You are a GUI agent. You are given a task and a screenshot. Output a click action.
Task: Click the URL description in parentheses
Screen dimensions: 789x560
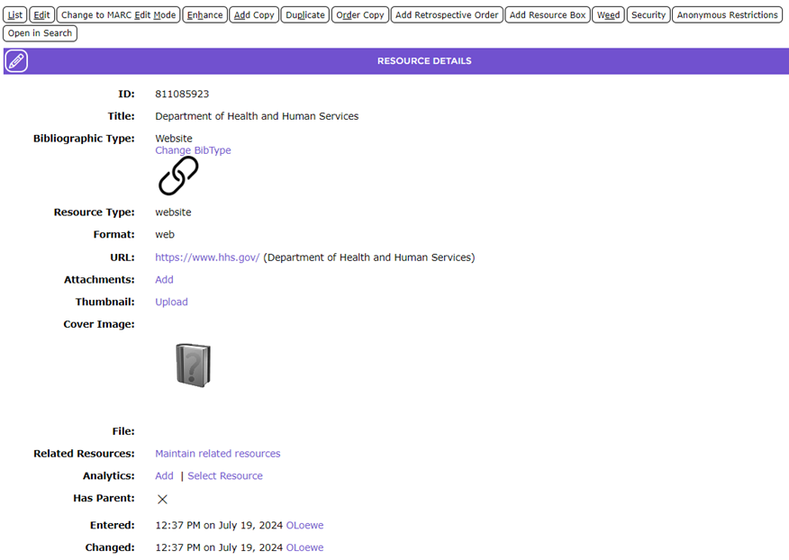pyautogui.click(x=369, y=257)
